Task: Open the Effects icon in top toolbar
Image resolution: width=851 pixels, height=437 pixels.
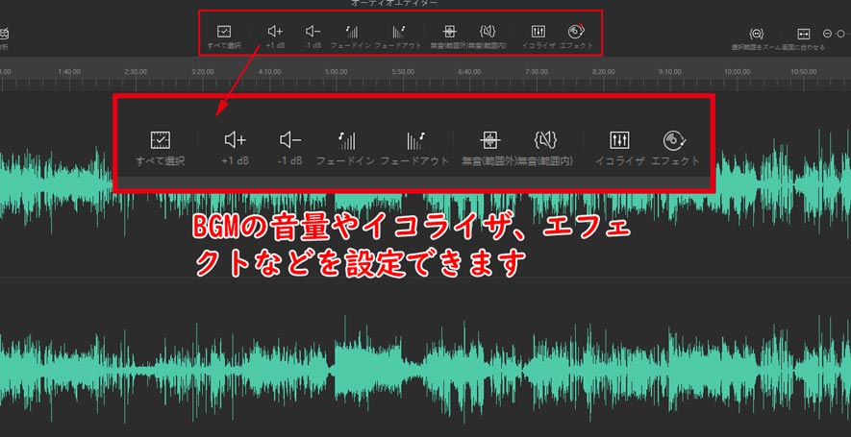Action: [576, 34]
